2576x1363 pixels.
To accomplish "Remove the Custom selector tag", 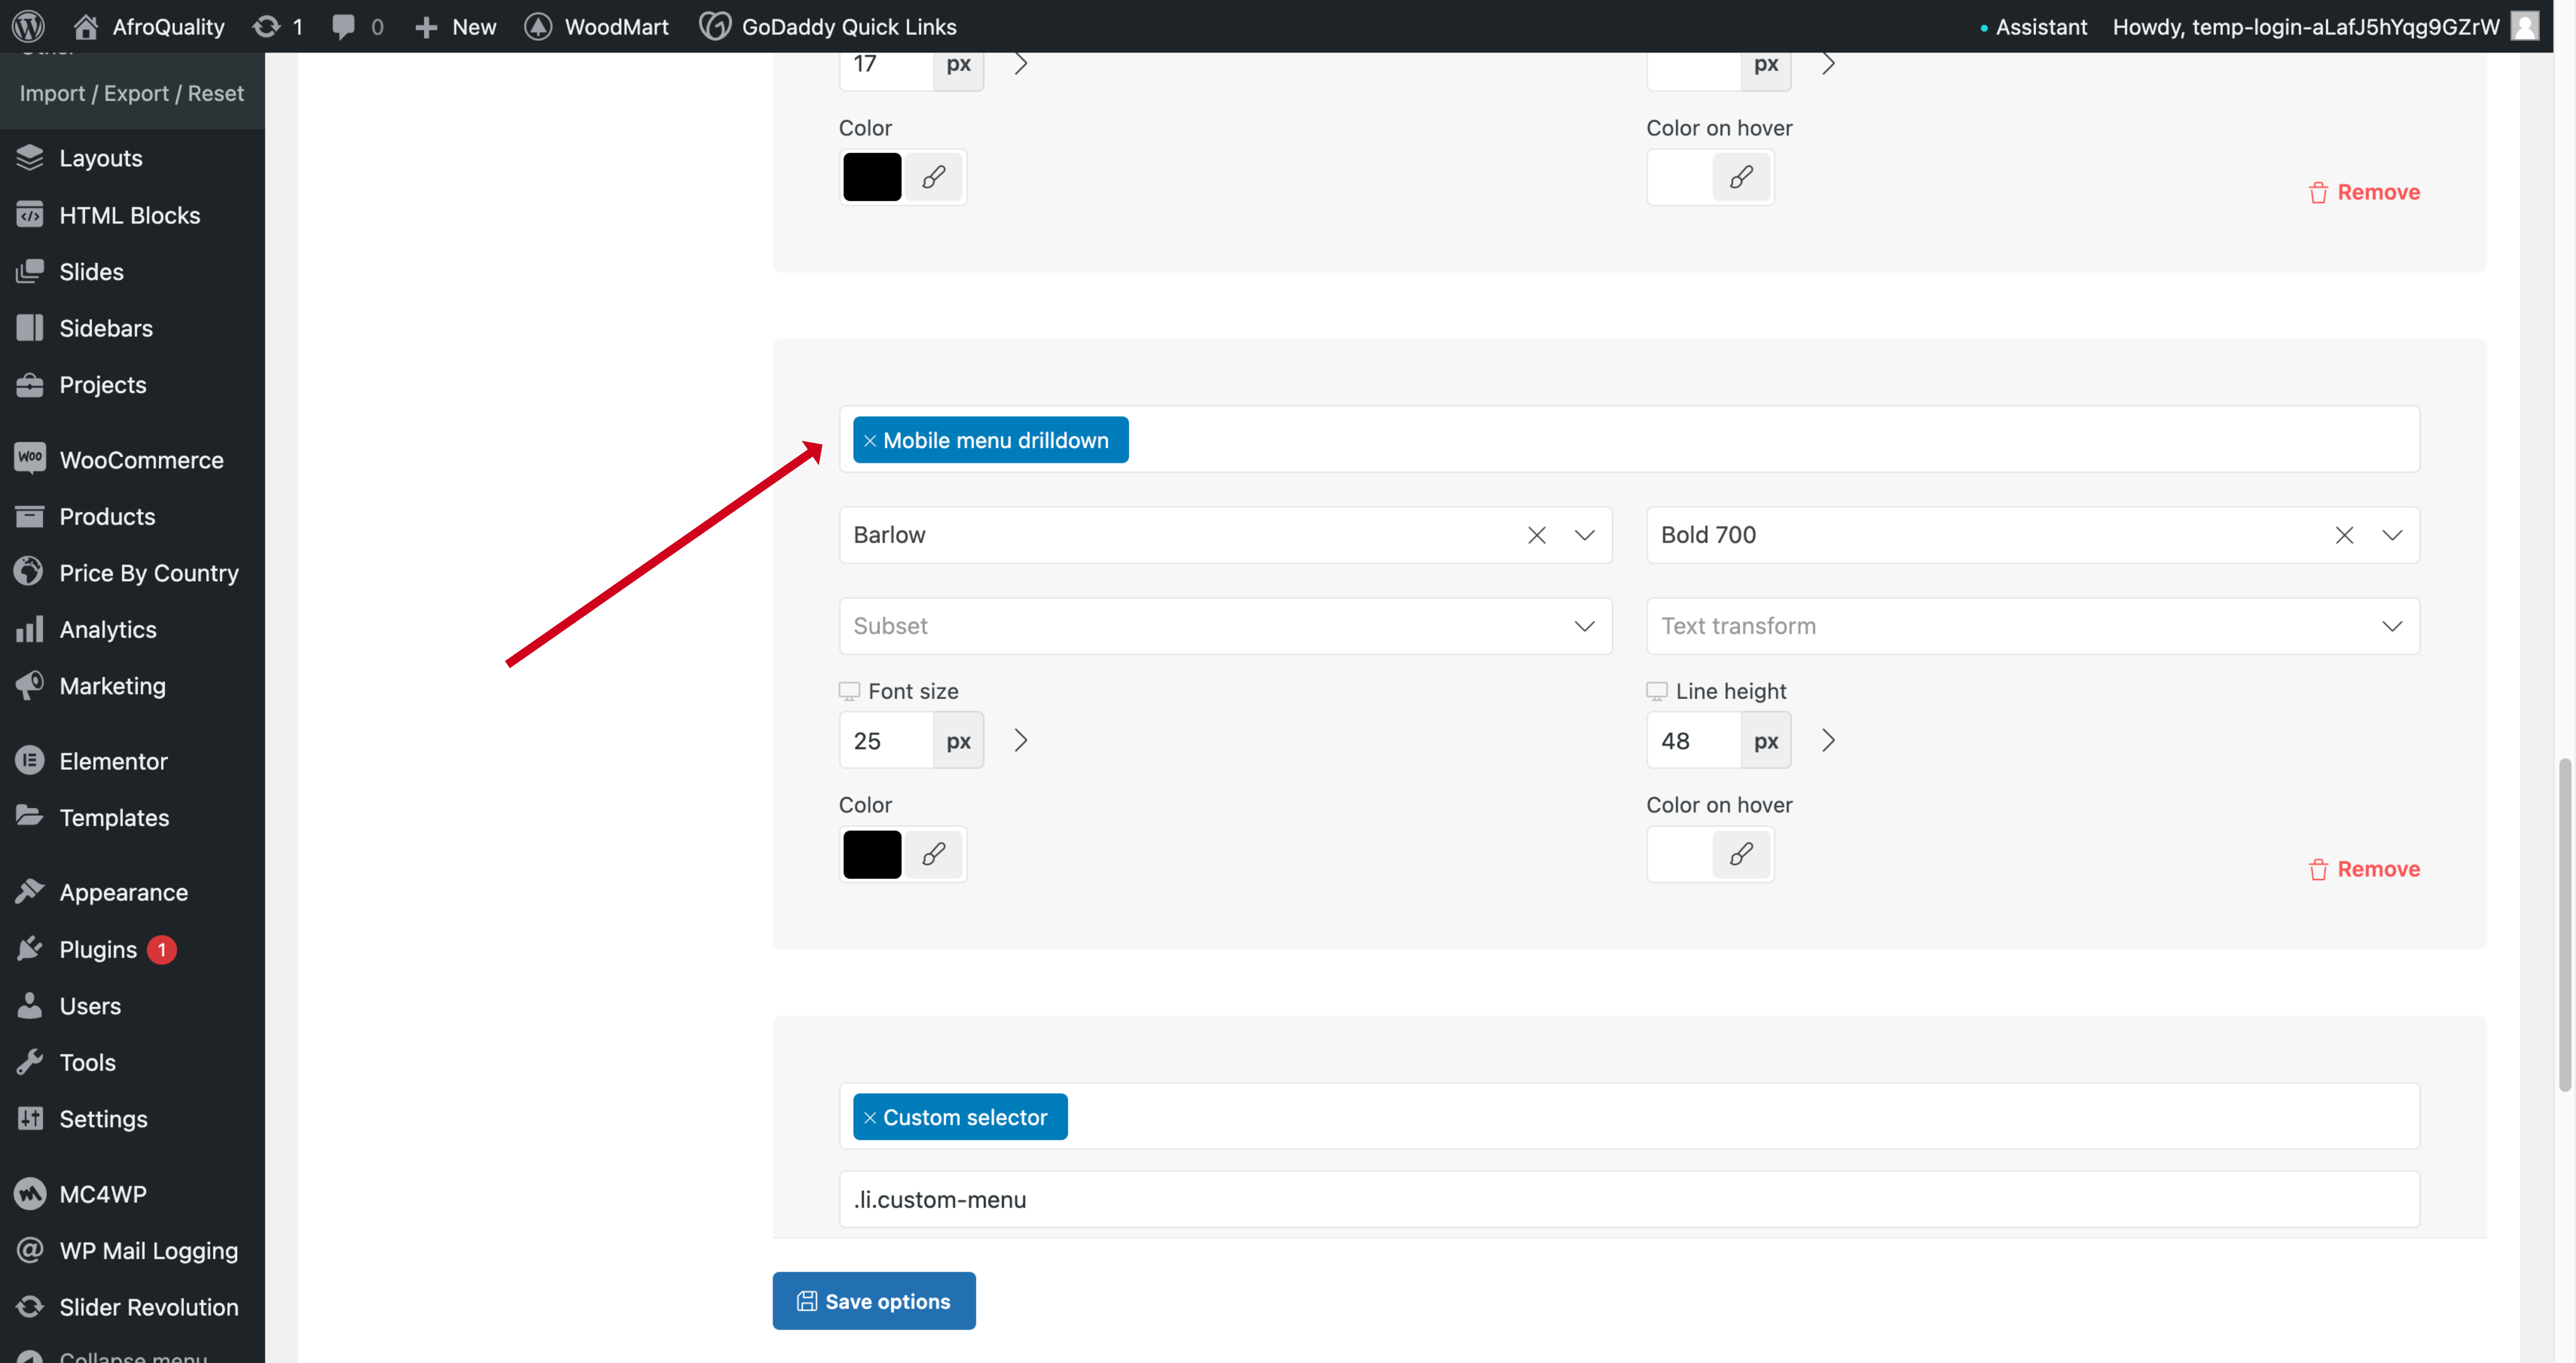I will coord(870,1118).
